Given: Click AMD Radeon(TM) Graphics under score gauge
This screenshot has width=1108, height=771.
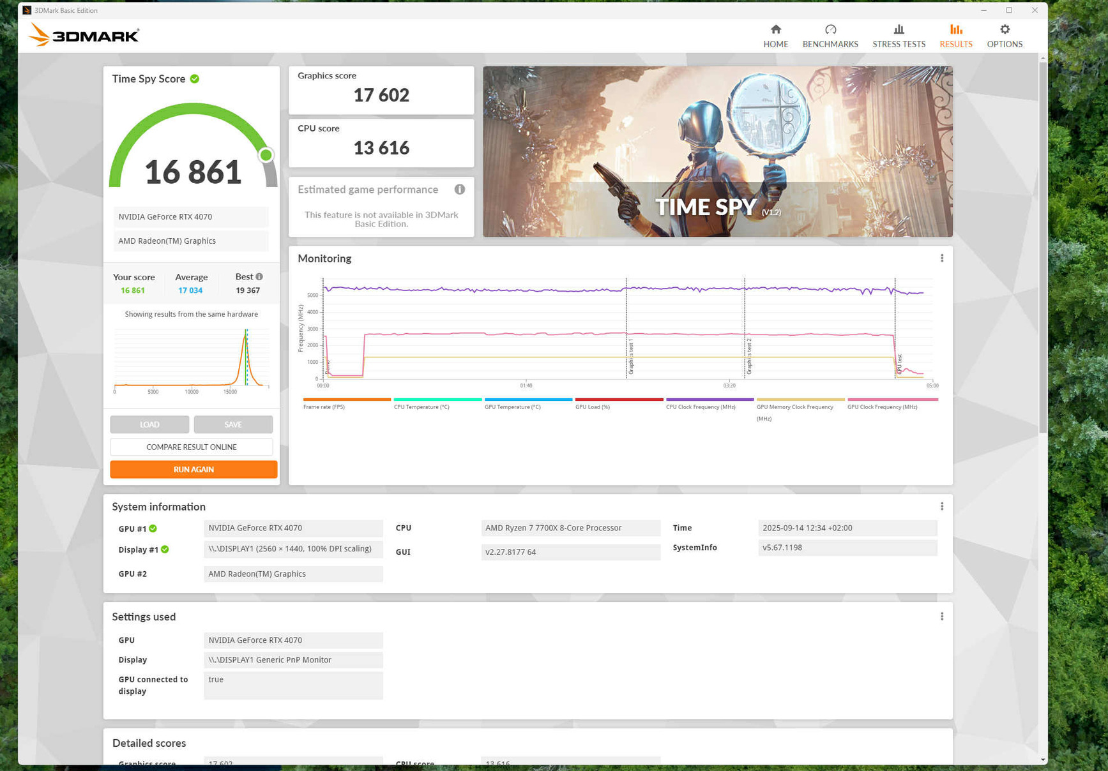Looking at the screenshot, I should (x=191, y=241).
